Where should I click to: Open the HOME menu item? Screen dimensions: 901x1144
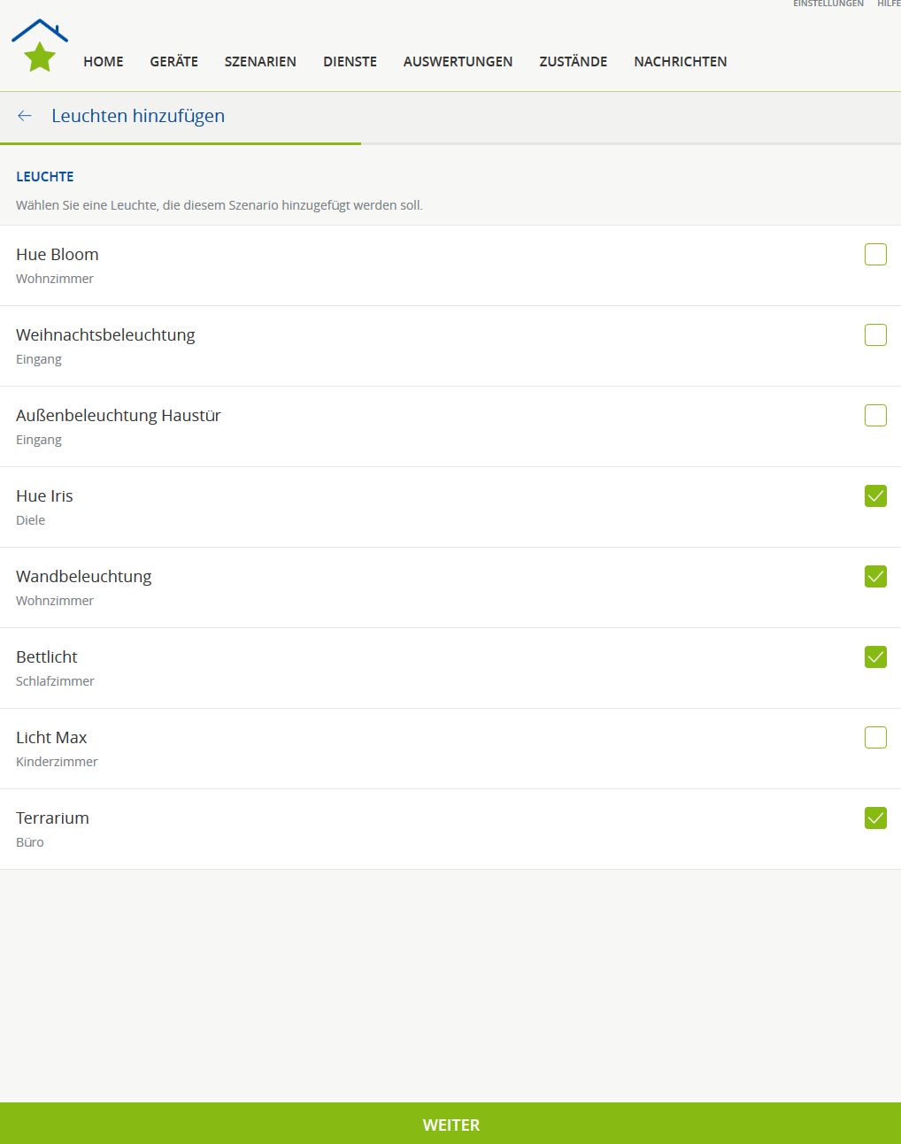pos(104,62)
